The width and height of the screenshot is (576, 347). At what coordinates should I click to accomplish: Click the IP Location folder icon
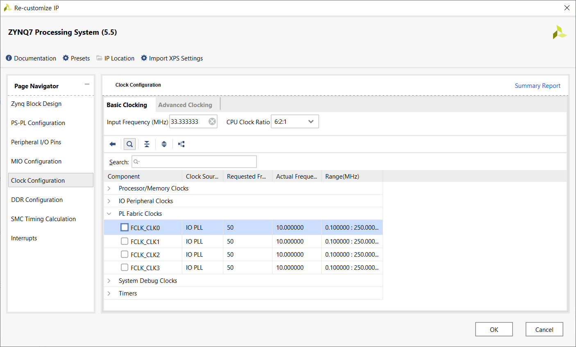click(99, 58)
